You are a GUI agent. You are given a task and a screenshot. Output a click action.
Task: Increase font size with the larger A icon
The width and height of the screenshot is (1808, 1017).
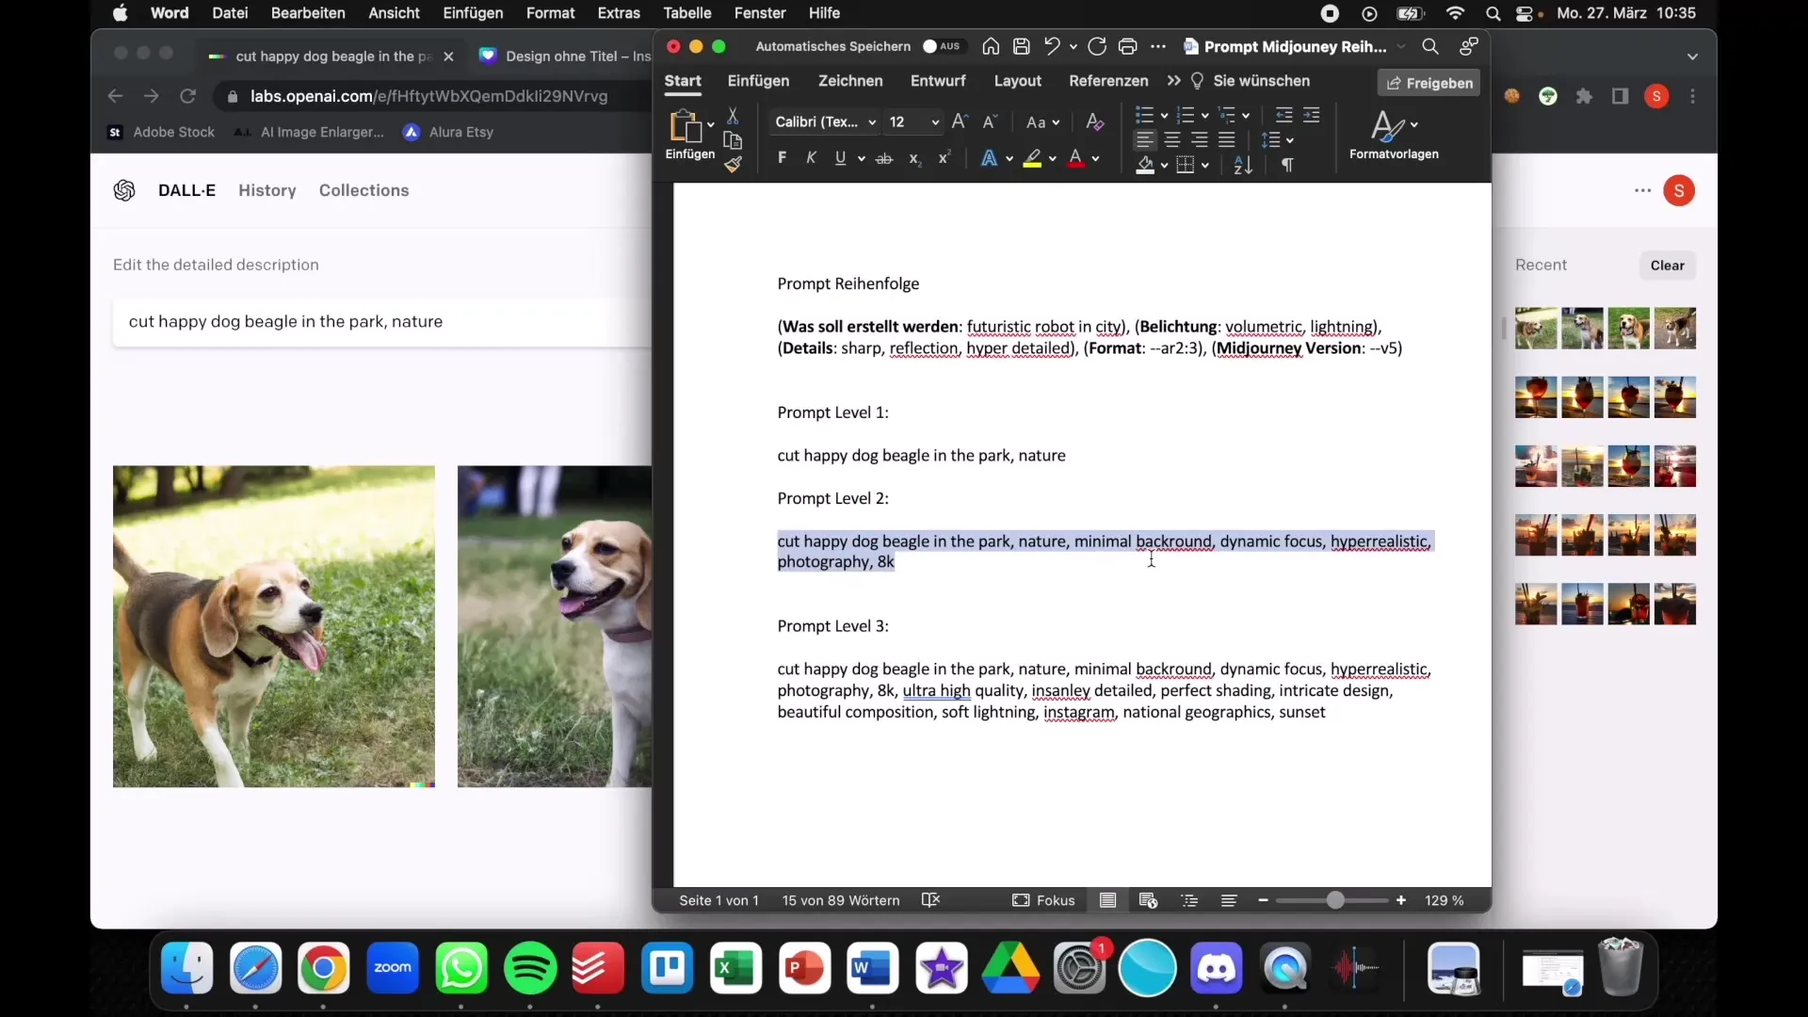[x=960, y=121]
